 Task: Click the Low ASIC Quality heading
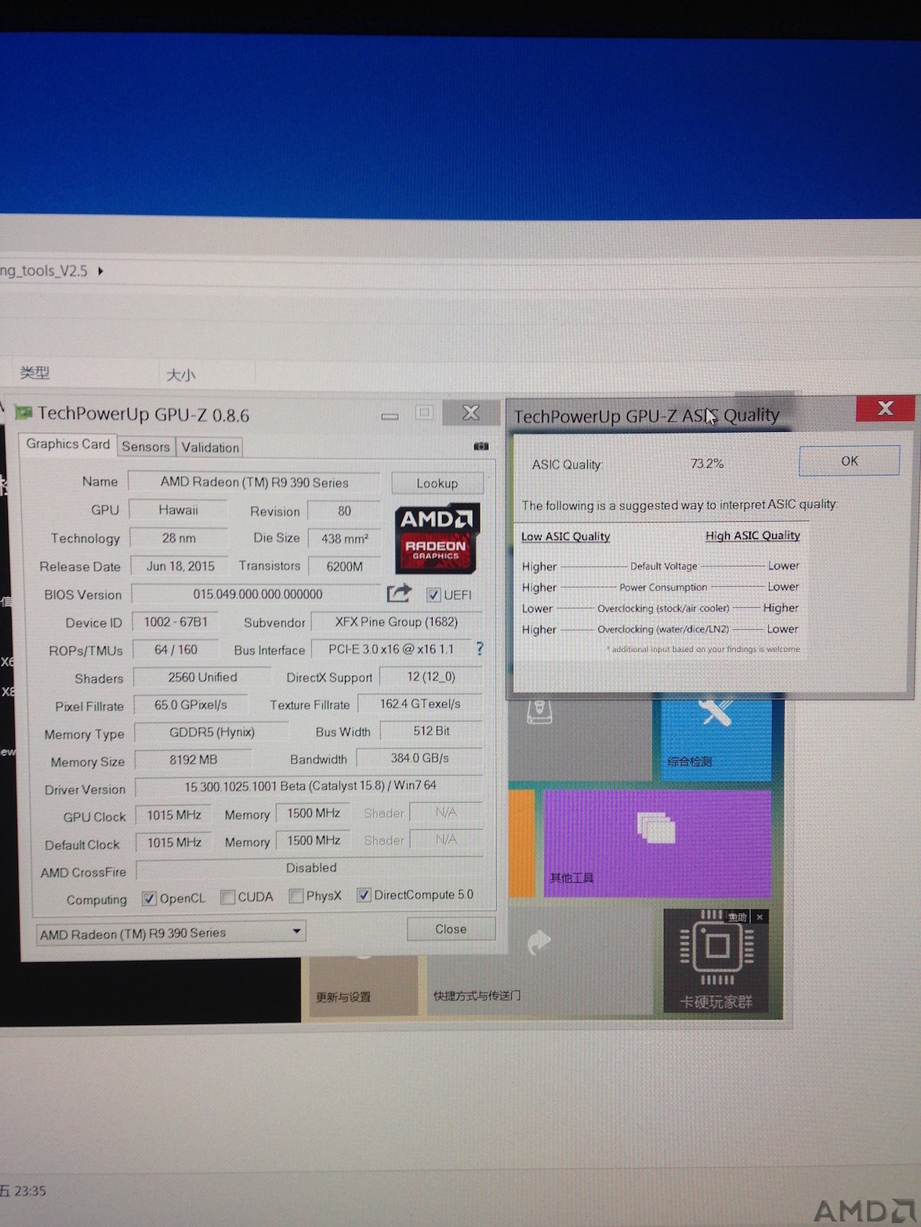click(x=565, y=536)
